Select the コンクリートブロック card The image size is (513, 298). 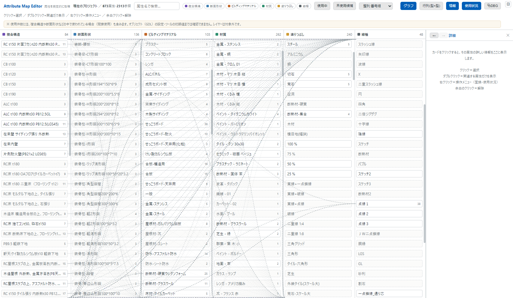click(176, 54)
